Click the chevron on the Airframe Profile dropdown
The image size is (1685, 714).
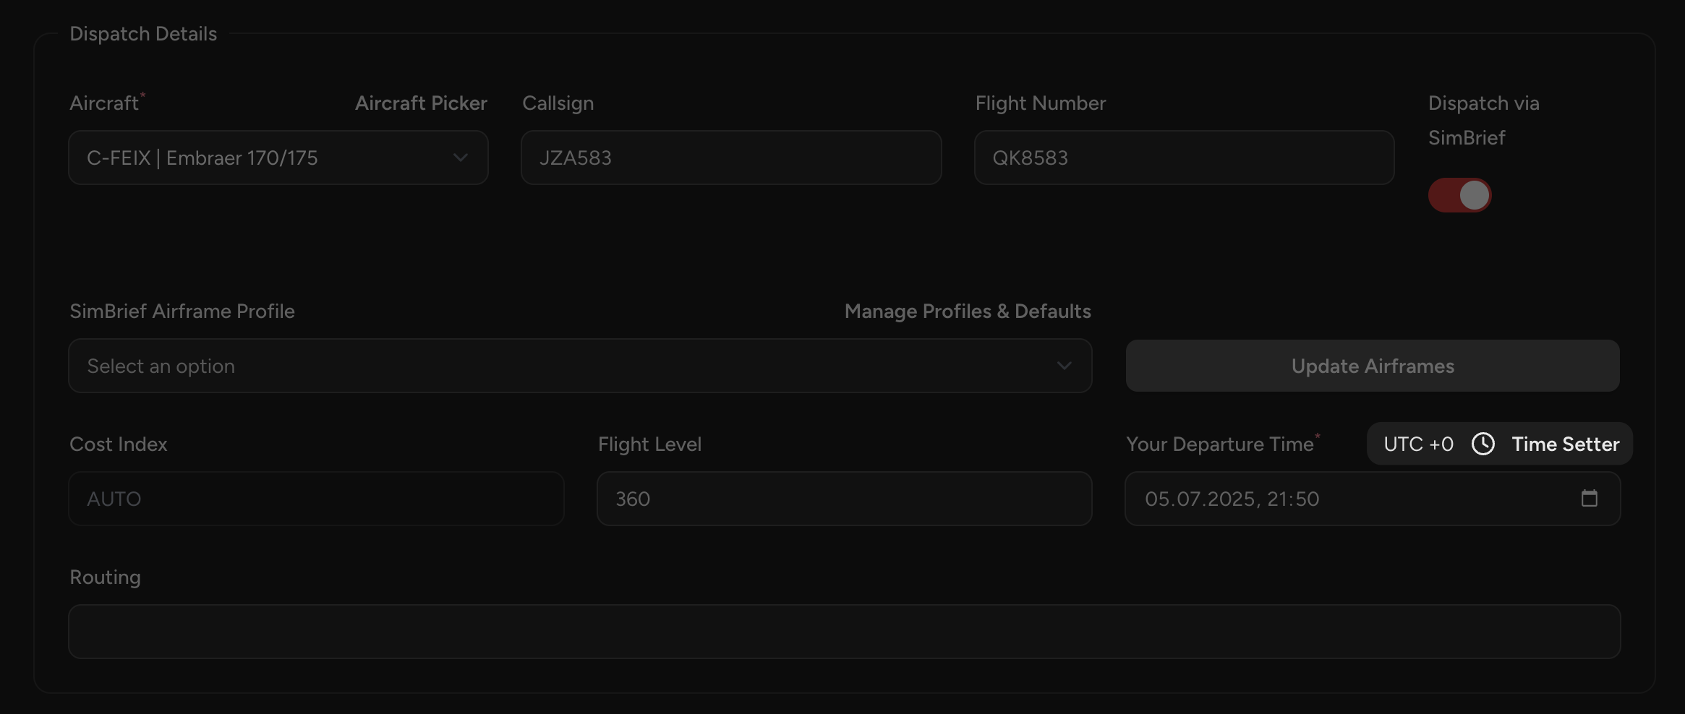coord(1064,366)
